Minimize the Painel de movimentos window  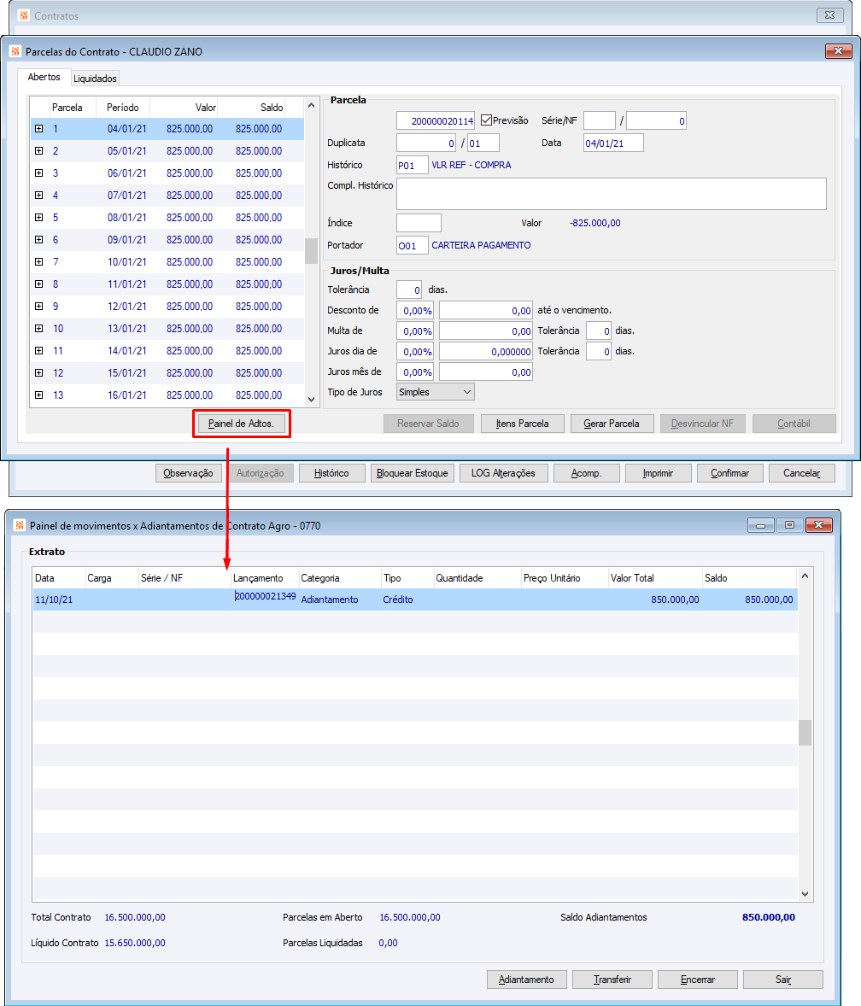pyautogui.click(x=760, y=525)
